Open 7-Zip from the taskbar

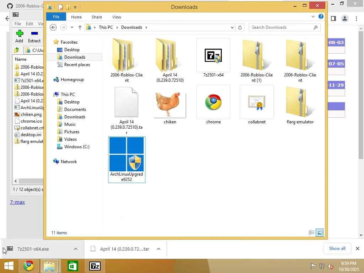click(x=95, y=266)
